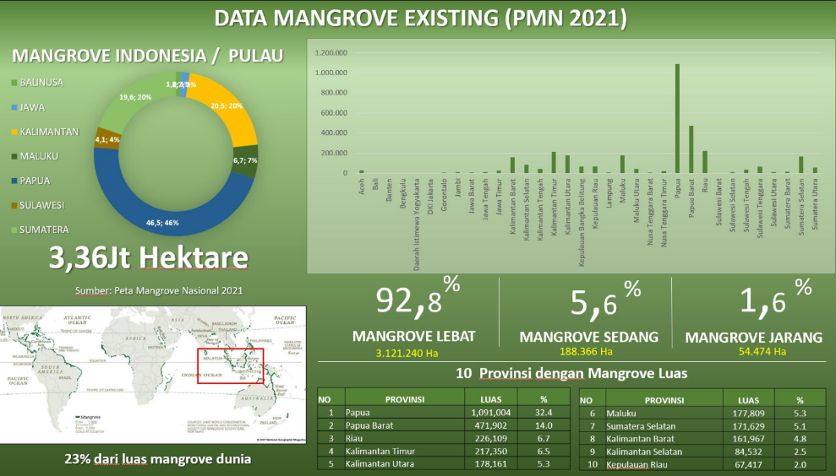This screenshot has height=476, width=836.
Task: Click the KALIMANTAN yellow legend swatch
Action: coord(14,132)
